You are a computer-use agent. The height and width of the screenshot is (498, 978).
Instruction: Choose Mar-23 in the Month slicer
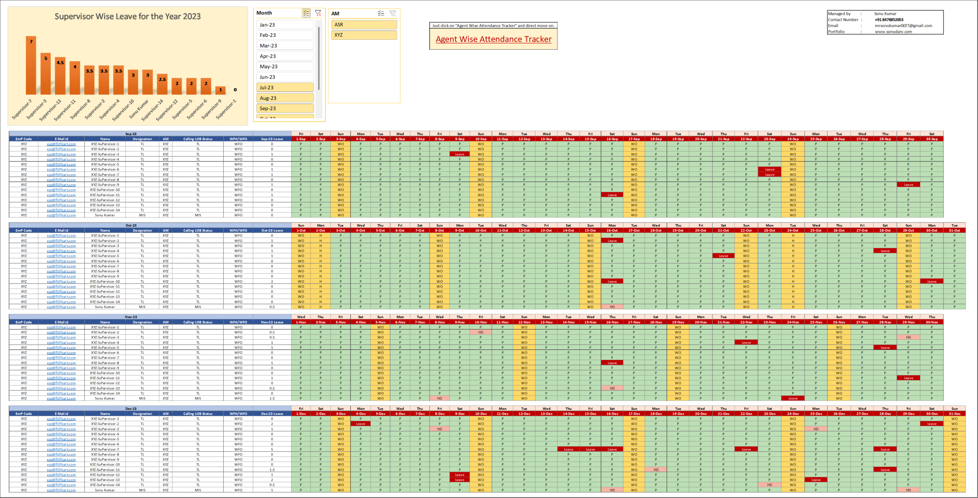(x=285, y=46)
